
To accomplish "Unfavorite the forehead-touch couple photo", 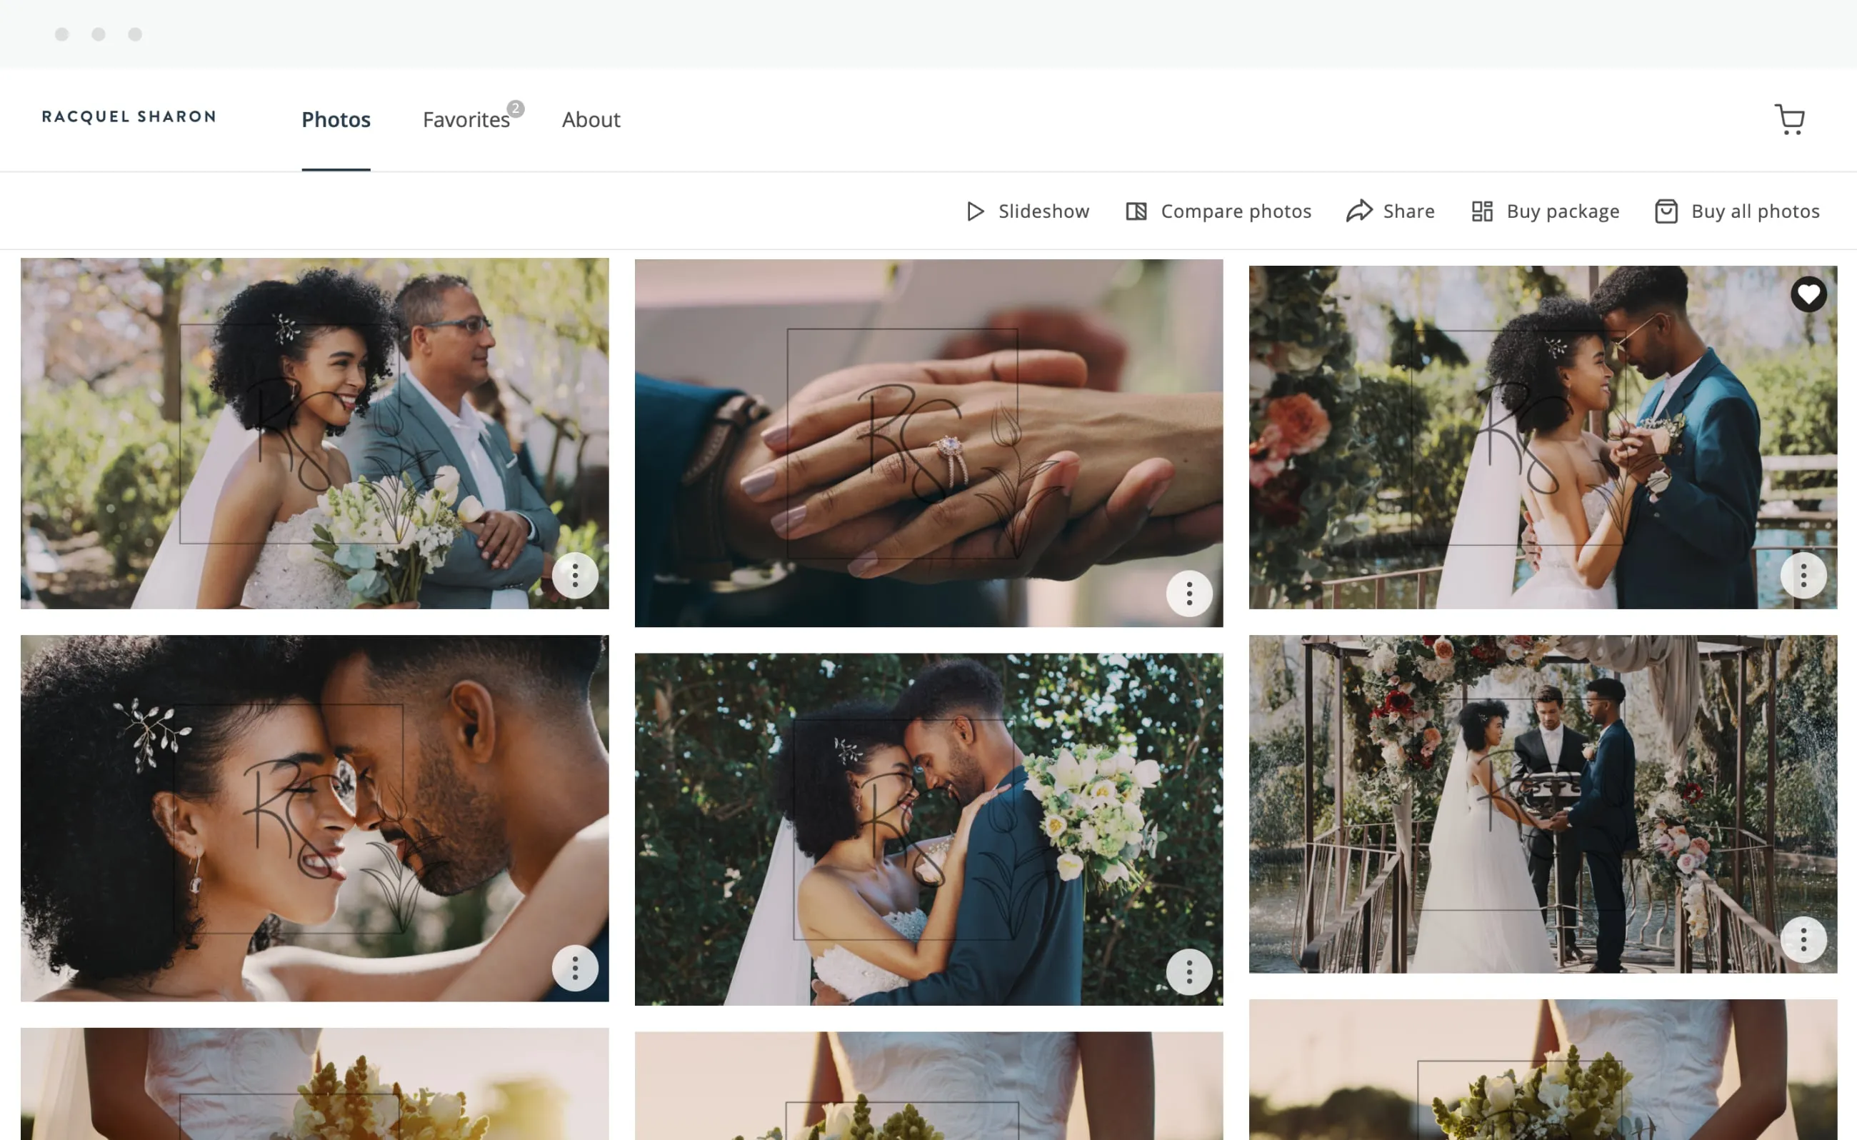I will pos(1808,294).
